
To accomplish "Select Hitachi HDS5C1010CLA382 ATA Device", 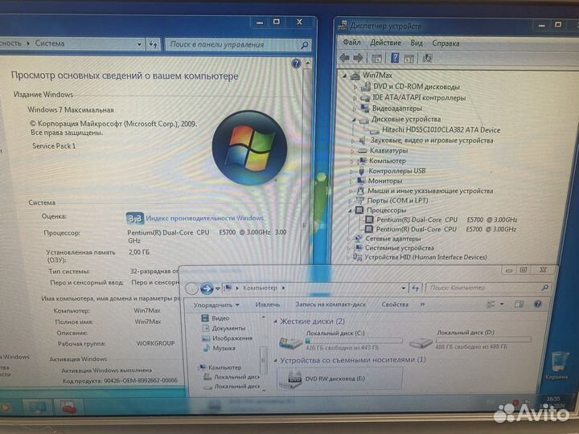I will pyautogui.click(x=440, y=129).
